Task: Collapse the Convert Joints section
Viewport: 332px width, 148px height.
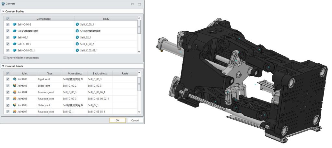Action: click(x=3, y=66)
